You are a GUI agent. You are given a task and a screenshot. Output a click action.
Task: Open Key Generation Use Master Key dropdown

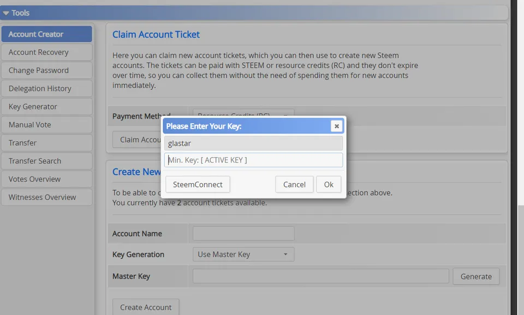(x=243, y=255)
